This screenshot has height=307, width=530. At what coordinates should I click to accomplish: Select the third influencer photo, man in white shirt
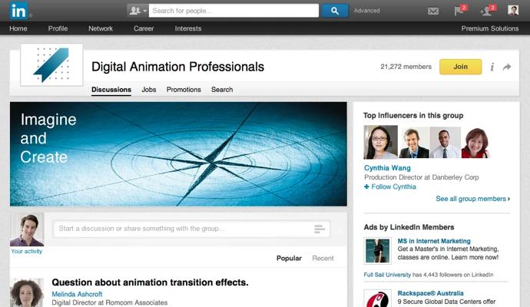point(446,143)
